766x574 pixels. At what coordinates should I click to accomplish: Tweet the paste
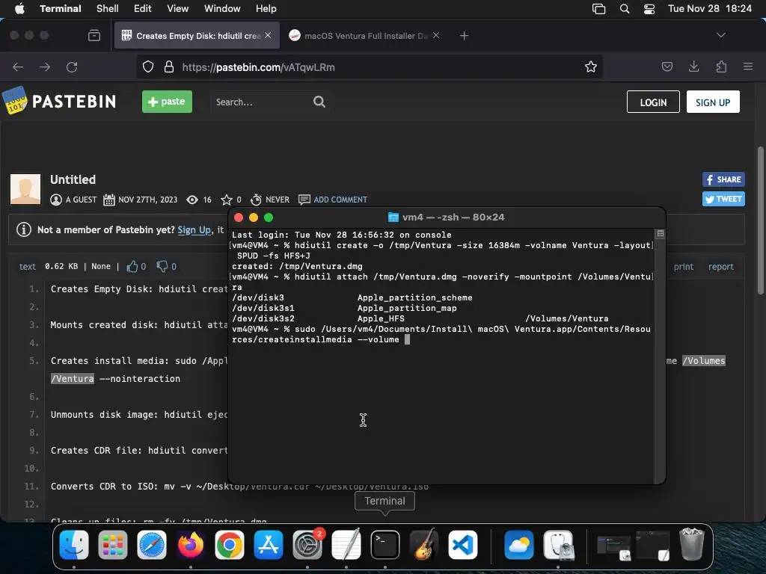pyautogui.click(x=723, y=199)
